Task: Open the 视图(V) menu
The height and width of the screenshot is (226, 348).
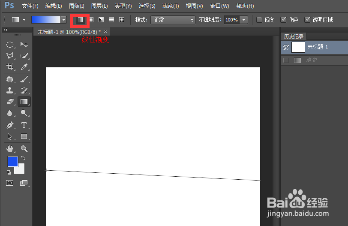Action: 194,6
